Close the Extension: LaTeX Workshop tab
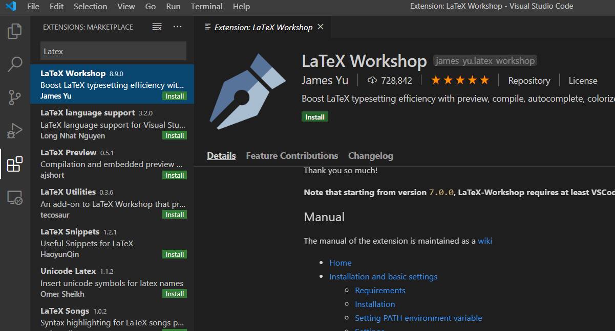615x331 pixels. [321, 27]
